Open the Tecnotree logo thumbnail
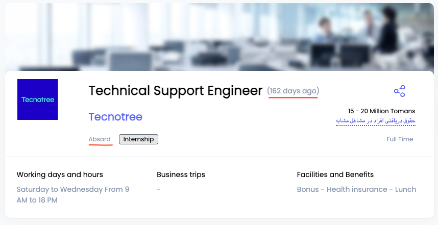438x225 pixels. (x=38, y=99)
